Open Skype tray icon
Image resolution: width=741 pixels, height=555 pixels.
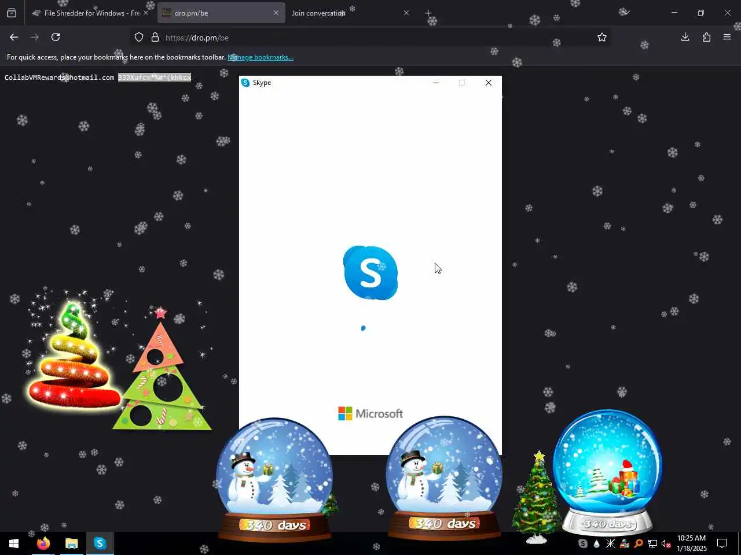pyautogui.click(x=583, y=543)
